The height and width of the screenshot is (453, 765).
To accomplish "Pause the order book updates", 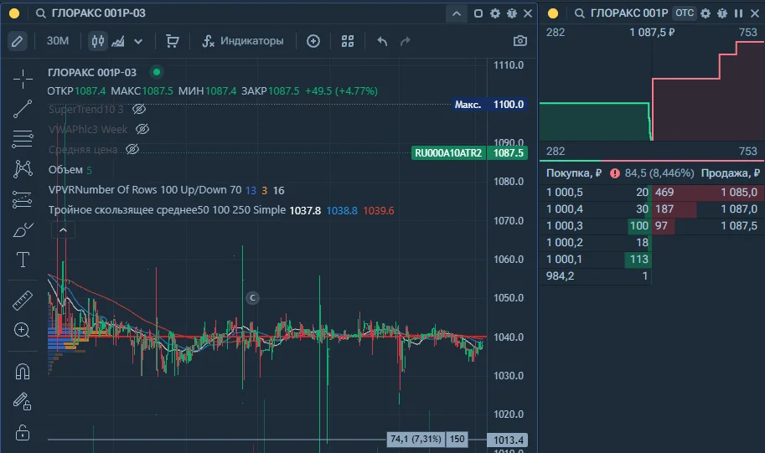I will tap(739, 13).
